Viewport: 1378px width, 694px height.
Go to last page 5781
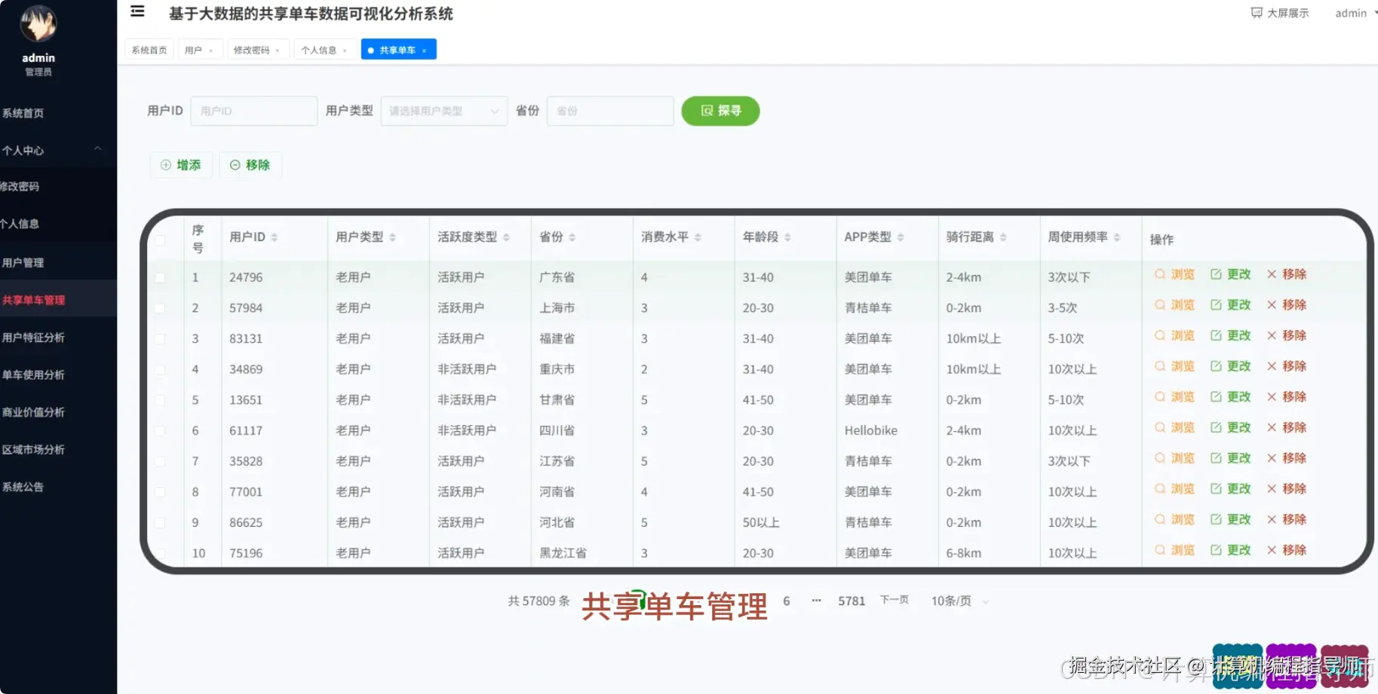pyautogui.click(x=852, y=601)
